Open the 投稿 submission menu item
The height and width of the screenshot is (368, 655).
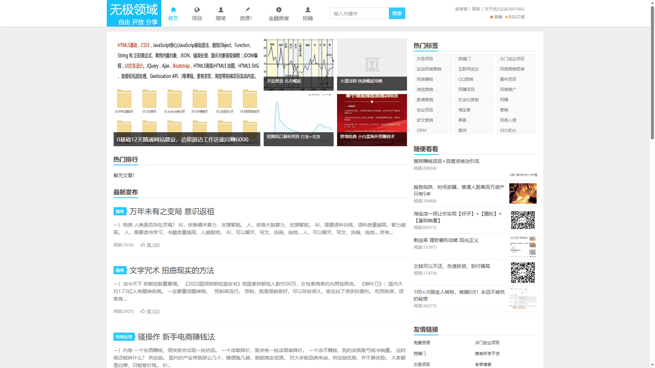coord(307,14)
